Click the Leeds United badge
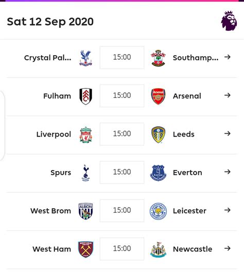This screenshot has height=273, width=244. [x=158, y=134]
